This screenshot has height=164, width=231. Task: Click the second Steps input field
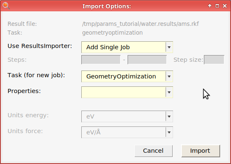click(147, 60)
